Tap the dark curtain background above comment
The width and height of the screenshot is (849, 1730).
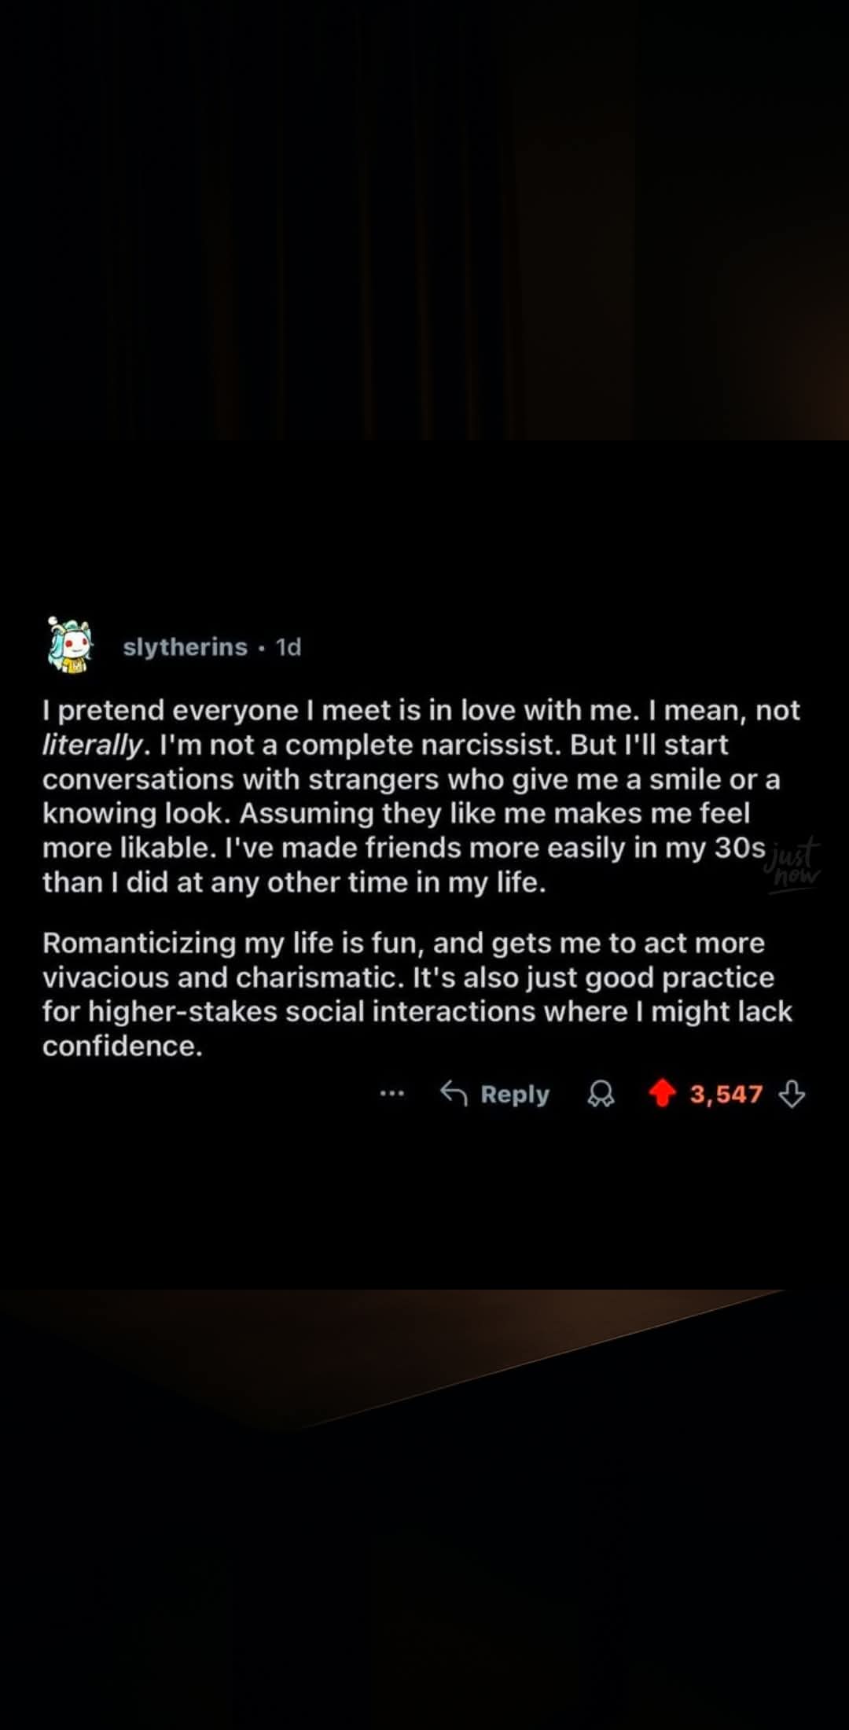tap(424, 220)
